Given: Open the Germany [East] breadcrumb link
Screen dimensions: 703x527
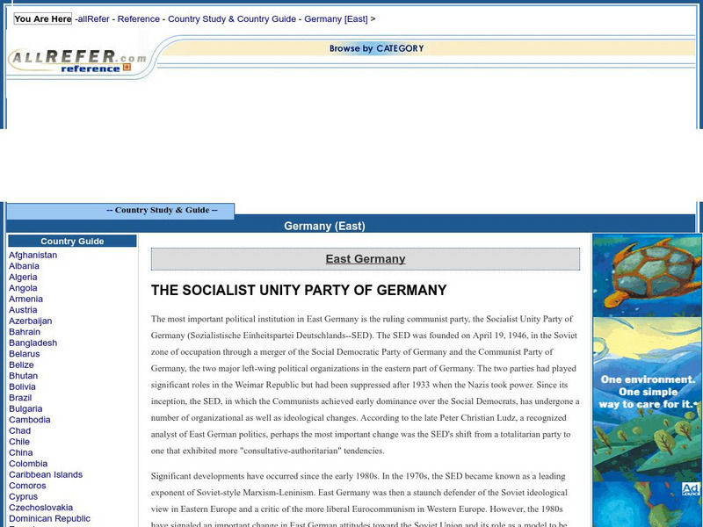Looking at the screenshot, I should click(336, 18).
